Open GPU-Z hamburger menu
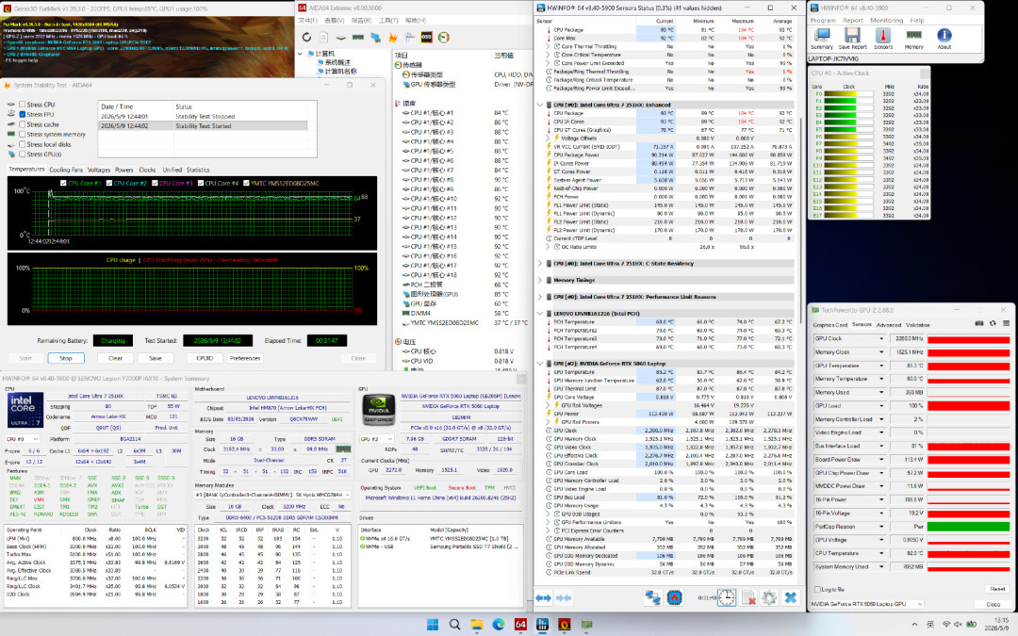The width and height of the screenshot is (1018, 636). (x=1006, y=323)
